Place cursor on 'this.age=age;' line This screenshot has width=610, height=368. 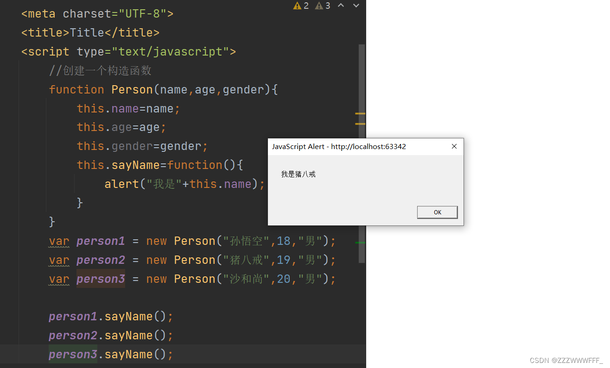coord(121,127)
